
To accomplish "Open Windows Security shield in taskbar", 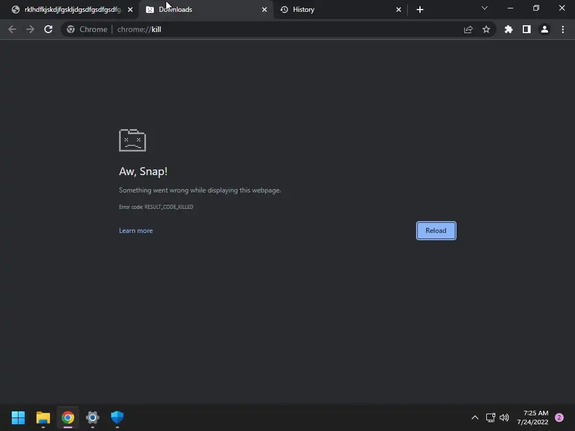I will click(x=117, y=418).
